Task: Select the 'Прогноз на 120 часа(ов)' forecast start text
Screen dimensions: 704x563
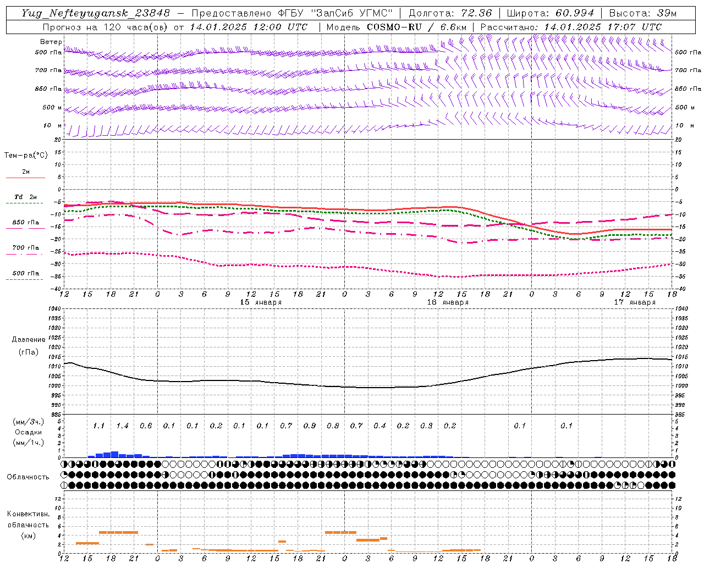Action: coord(106,27)
